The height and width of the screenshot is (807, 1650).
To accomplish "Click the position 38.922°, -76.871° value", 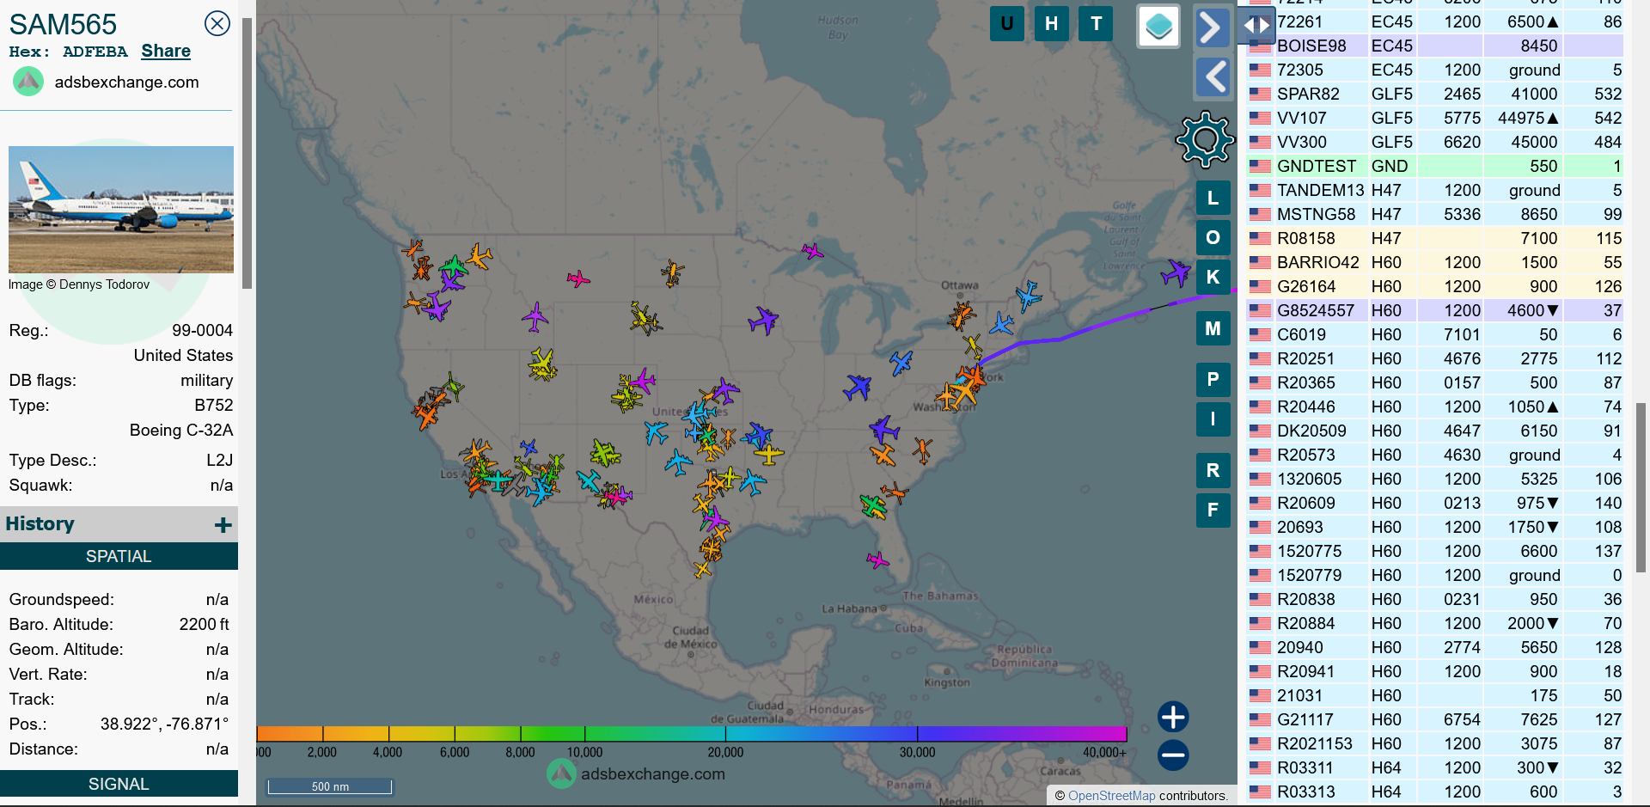I will [x=164, y=724].
